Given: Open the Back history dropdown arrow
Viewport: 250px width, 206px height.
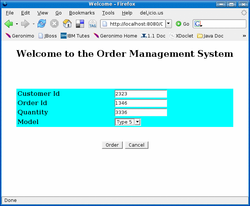Looking at the screenshot, I should [x=17, y=24].
